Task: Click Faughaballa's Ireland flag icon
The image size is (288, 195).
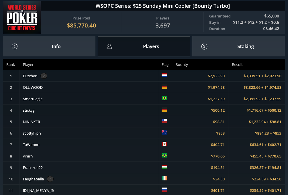Action: [164, 178]
